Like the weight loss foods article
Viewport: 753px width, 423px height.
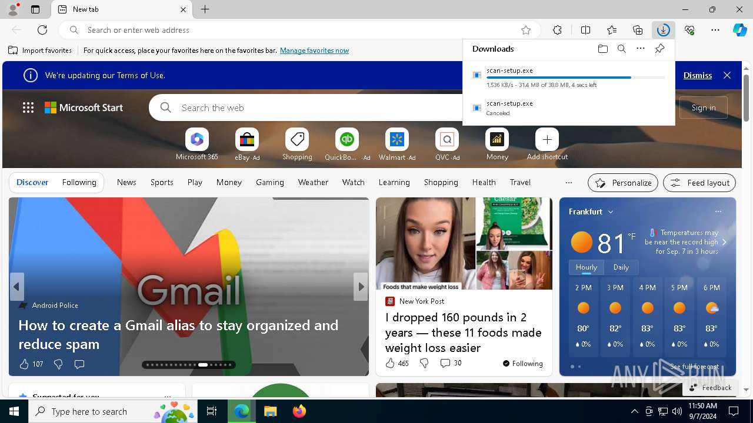(390, 363)
